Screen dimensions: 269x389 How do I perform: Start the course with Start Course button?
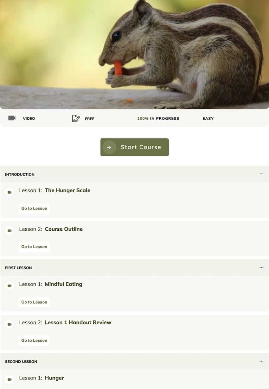click(135, 147)
